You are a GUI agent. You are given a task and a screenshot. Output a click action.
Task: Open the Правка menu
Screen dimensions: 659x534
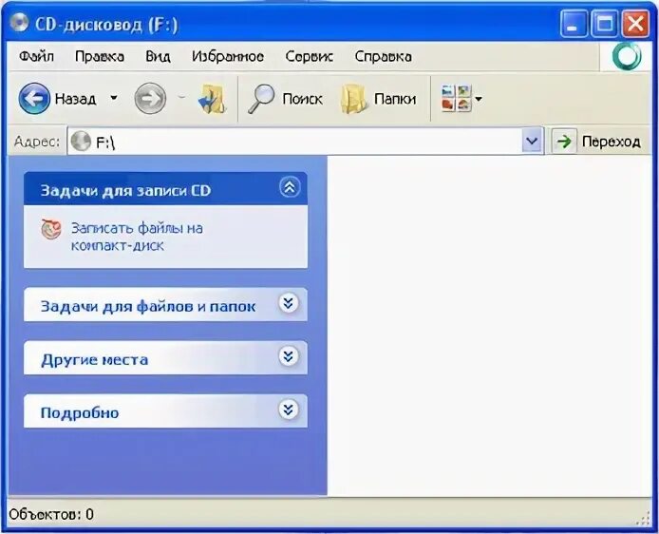pyautogui.click(x=100, y=56)
